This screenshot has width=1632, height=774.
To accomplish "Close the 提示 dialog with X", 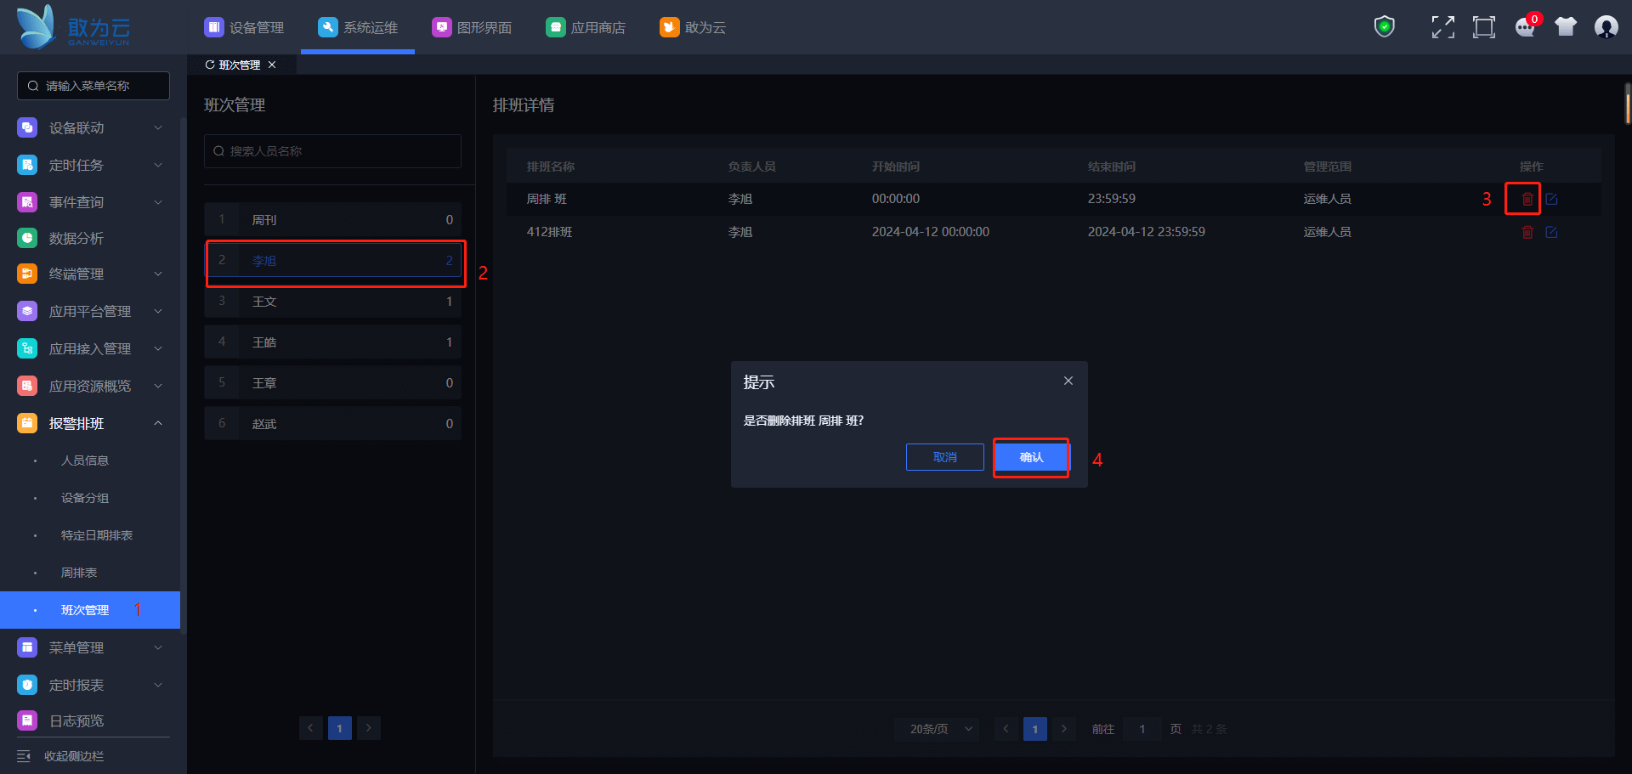I will 1068,381.
